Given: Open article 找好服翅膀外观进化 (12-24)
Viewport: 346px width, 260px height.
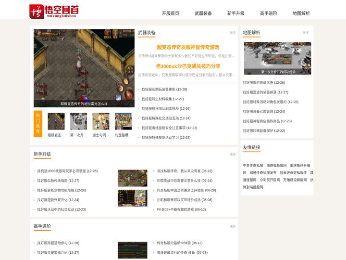Looking at the screenshot, I should click(x=58, y=200).
